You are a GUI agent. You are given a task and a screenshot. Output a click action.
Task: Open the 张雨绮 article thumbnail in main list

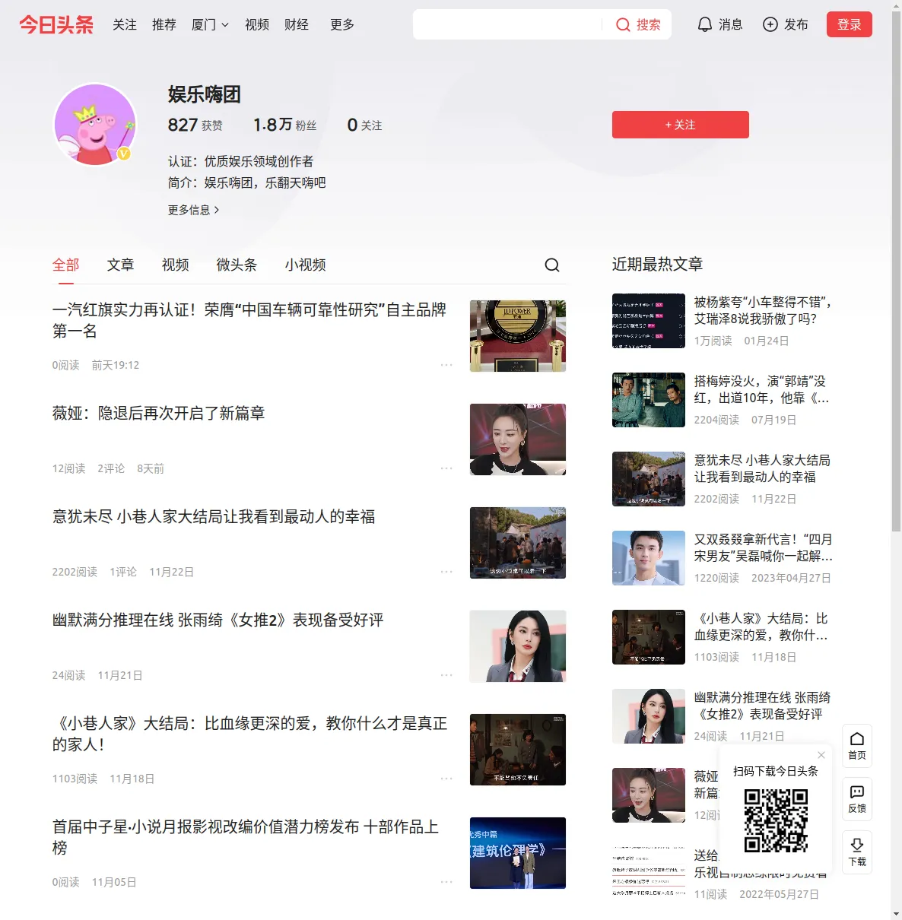[518, 646]
